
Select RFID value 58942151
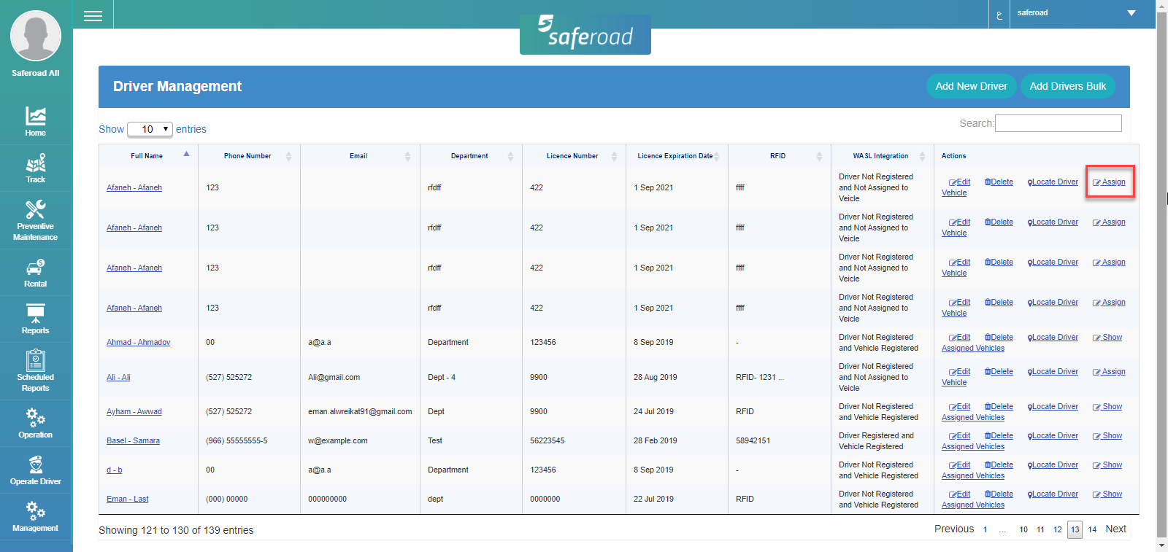(x=753, y=440)
